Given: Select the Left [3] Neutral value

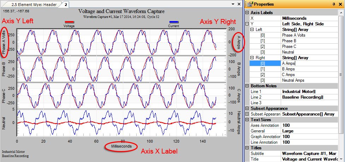Looking at the screenshot, I should click(x=309, y=52).
